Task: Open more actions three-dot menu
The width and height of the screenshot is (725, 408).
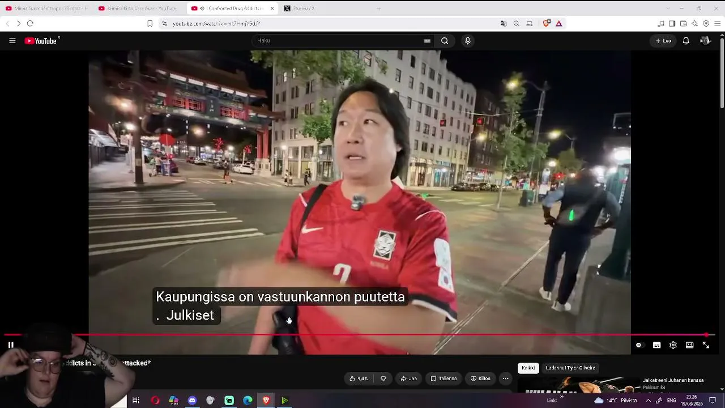Action: (505, 379)
